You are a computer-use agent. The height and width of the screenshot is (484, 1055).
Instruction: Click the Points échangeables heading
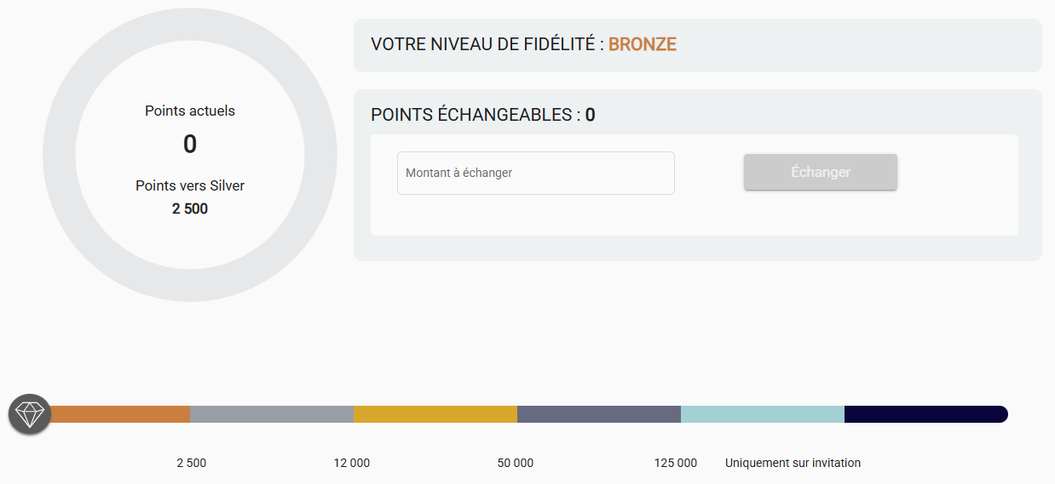pos(483,115)
